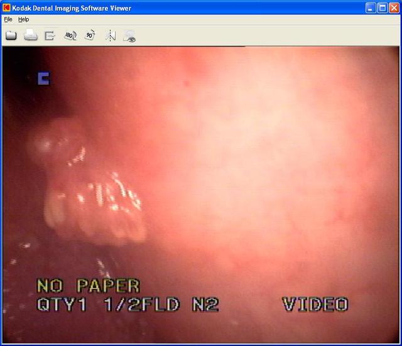Mirror the image with the flip icon

[x=111, y=36]
